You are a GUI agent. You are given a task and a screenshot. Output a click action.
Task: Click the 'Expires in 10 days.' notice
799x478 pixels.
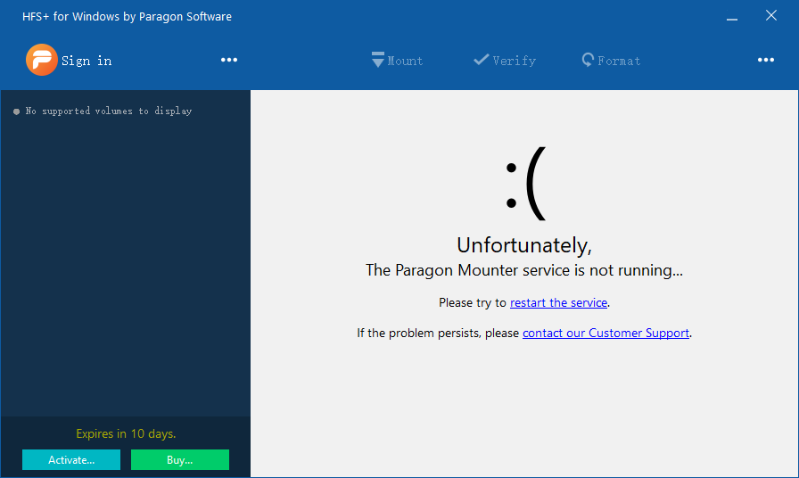pos(126,433)
